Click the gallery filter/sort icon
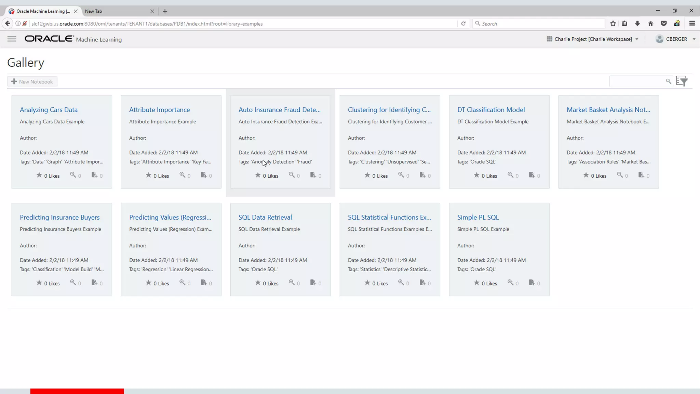700x394 pixels. [682, 81]
